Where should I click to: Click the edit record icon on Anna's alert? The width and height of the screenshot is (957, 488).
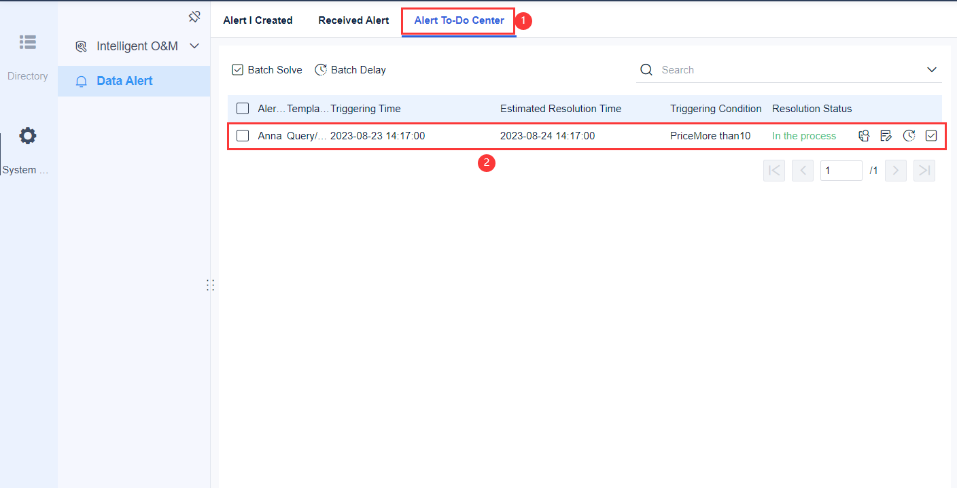(x=886, y=135)
